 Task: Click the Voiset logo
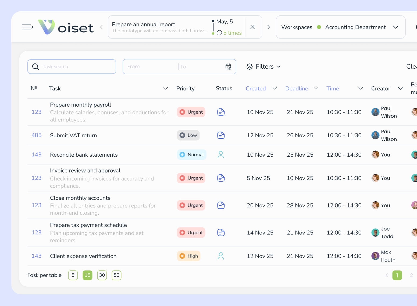pos(66,27)
